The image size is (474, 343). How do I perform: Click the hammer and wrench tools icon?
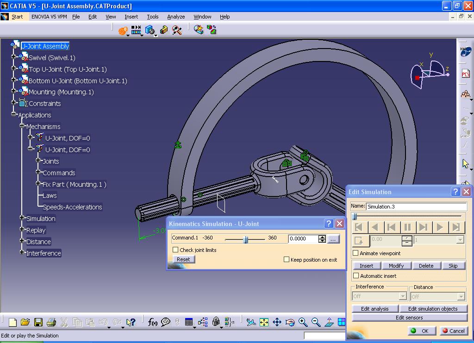[176, 30]
